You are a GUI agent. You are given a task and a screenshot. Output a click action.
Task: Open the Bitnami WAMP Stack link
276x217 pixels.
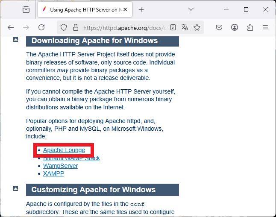[x=71, y=158]
